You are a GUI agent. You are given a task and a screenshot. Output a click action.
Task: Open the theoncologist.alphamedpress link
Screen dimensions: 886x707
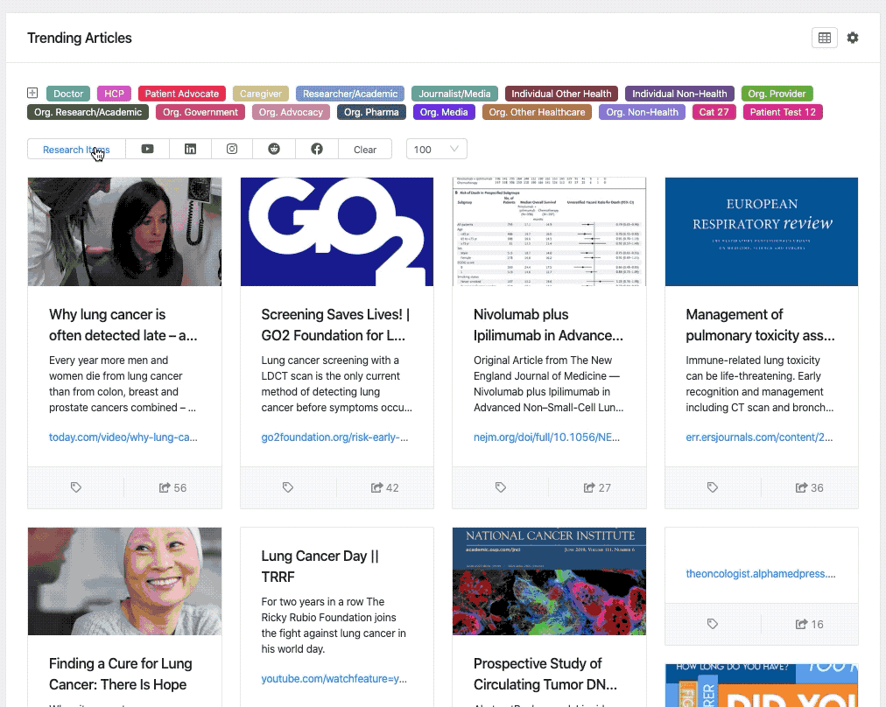[x=761, y=574]
